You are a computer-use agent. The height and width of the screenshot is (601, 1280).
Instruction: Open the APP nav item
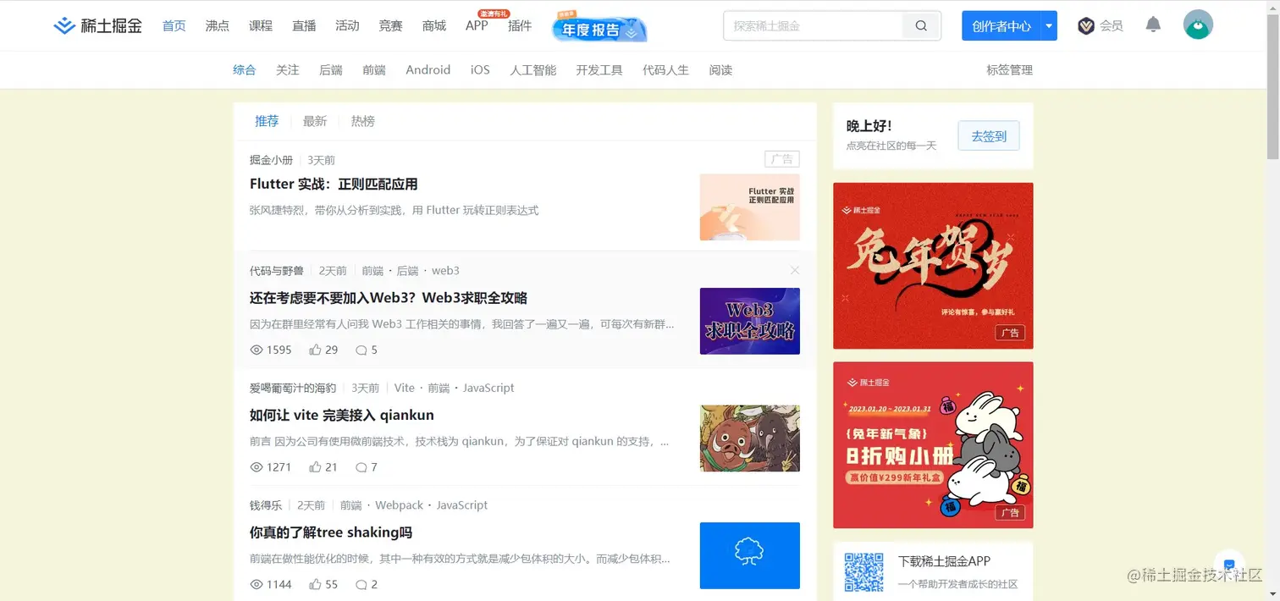coord(477,25)
